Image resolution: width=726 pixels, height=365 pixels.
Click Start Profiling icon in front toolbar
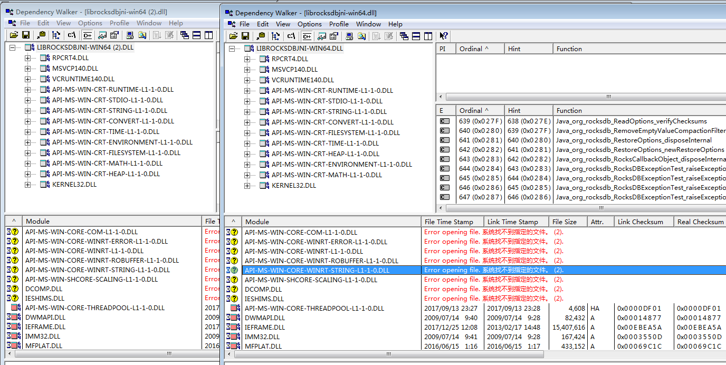[376, 36]
